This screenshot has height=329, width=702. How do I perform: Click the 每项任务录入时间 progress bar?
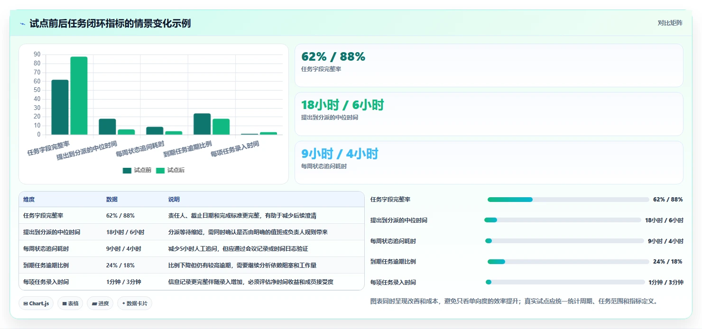(x=565, y=282)
